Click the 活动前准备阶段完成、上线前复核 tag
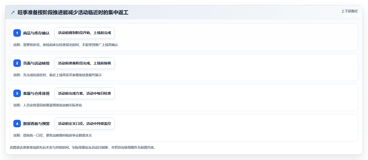This screenshot has width=368, height=160. click(85, 63)
